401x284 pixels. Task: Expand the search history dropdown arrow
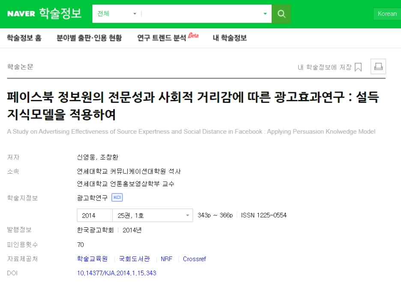(x=265, y=14)
